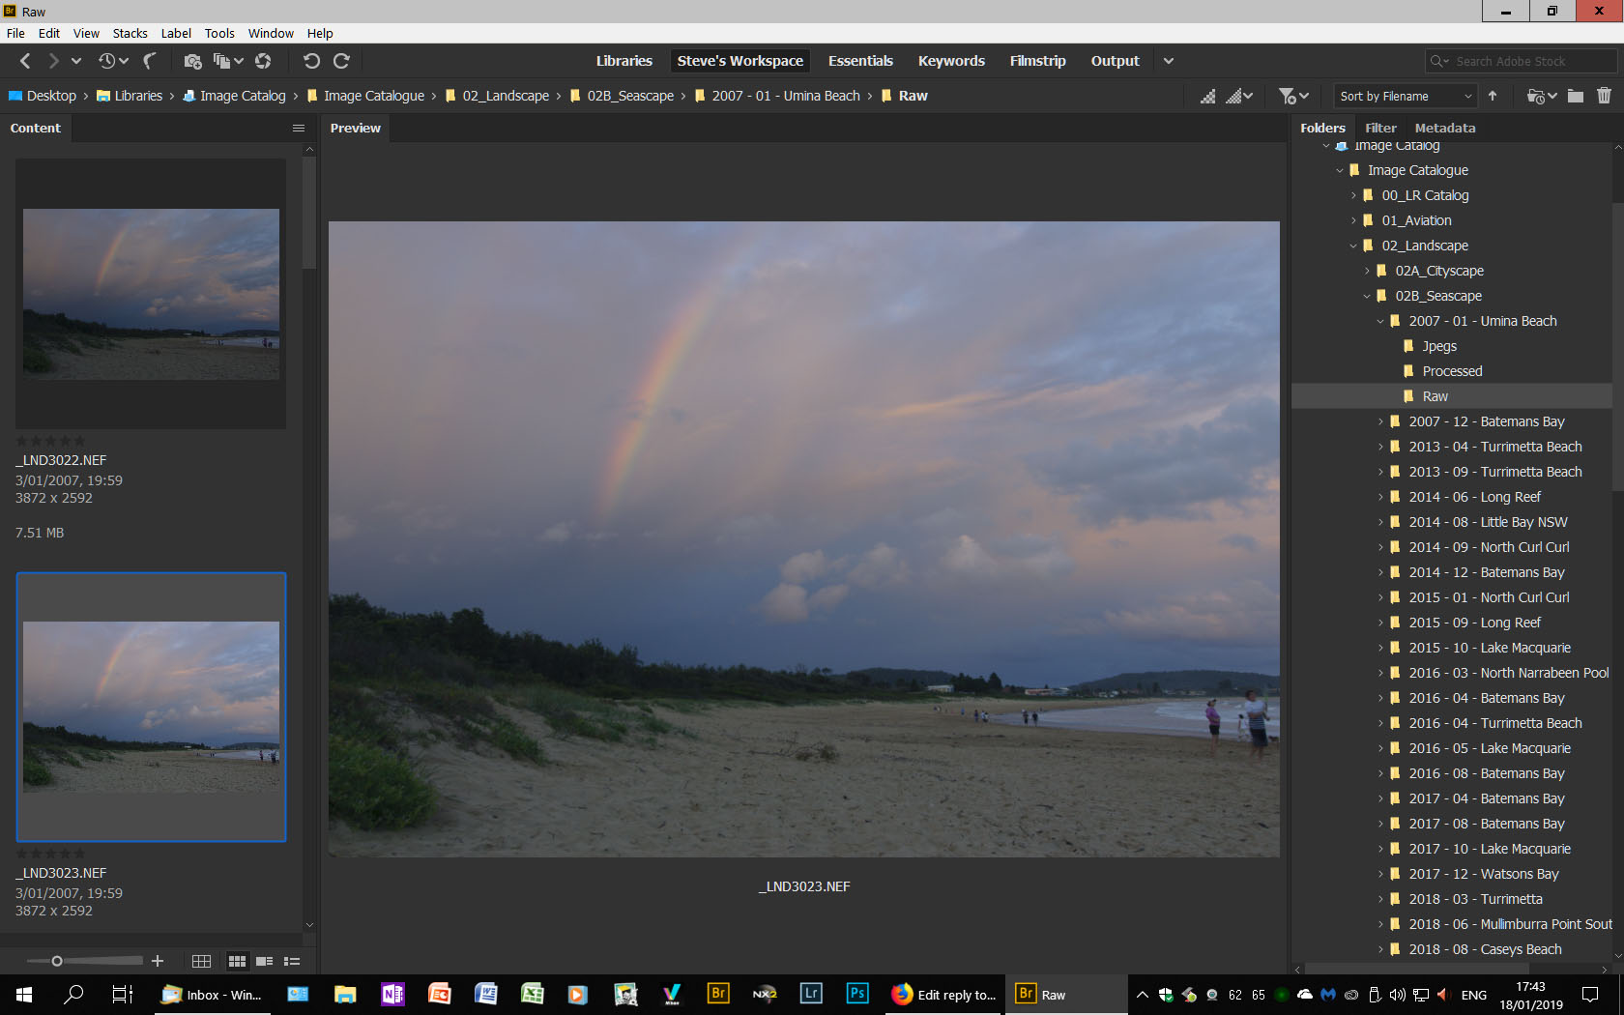1624x1015 pixels.
Task: Expand 2017 - 12 - Watsons Bay folder
Action: (x=1380, y=874)
